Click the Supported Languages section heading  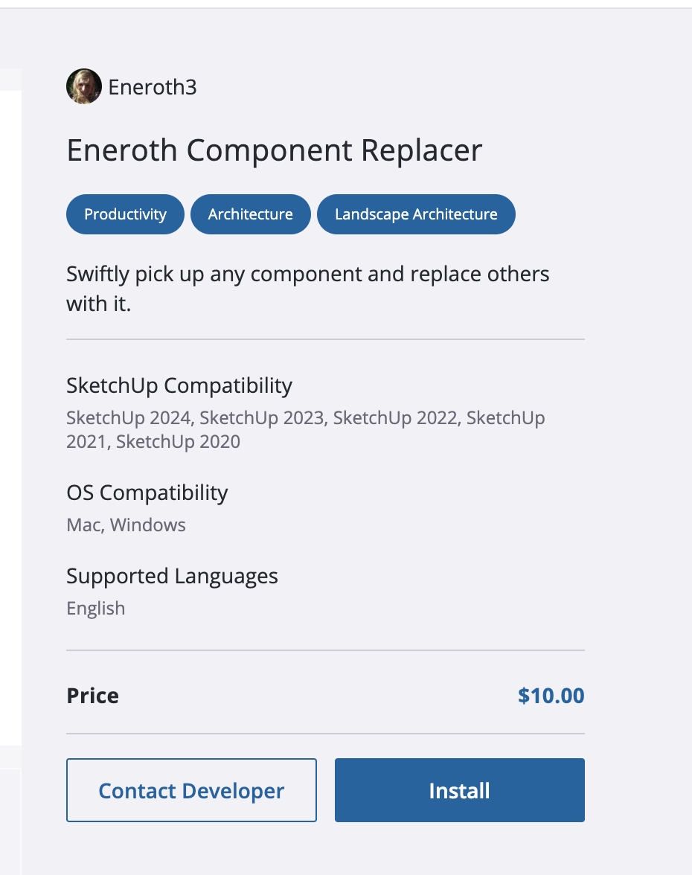[x=172, y=575]
